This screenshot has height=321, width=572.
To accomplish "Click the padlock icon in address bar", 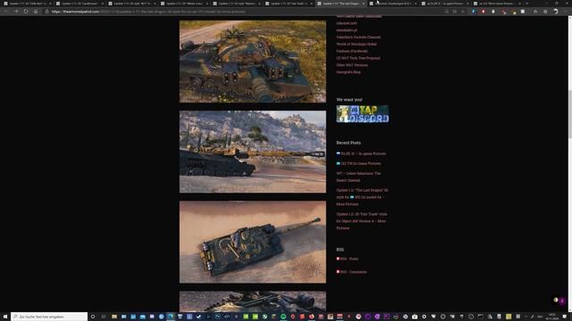I will pos(46,12).
